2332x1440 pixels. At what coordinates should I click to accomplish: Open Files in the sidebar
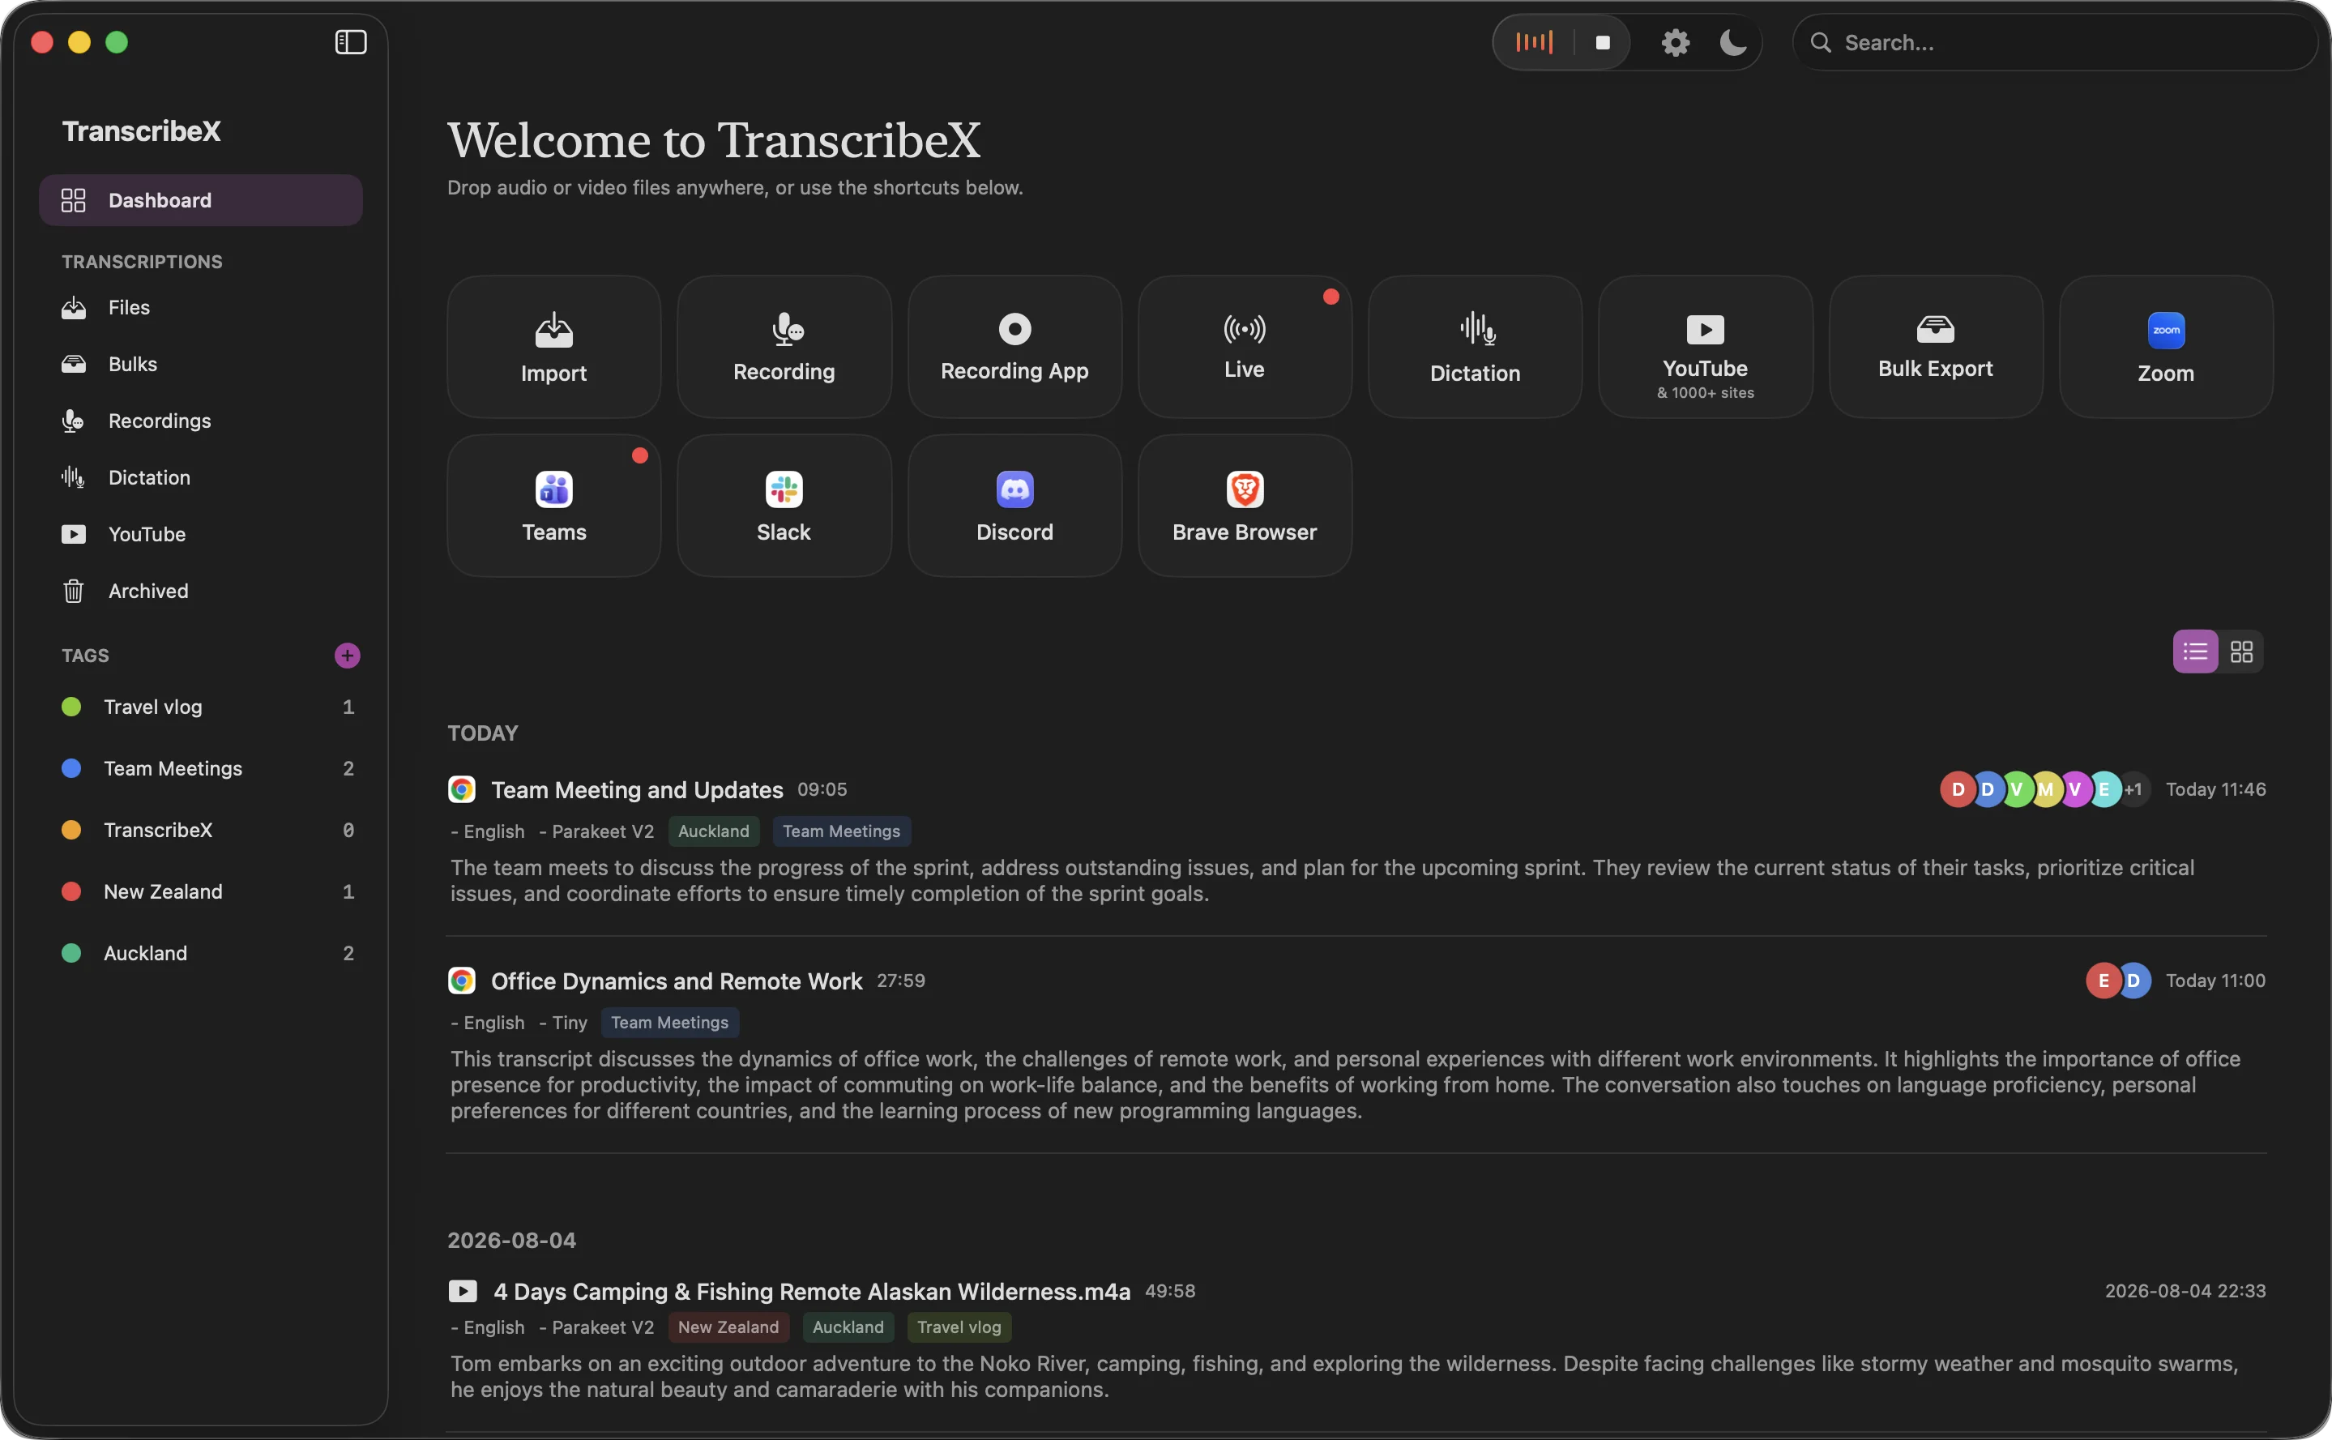click(x=200, y=308)
